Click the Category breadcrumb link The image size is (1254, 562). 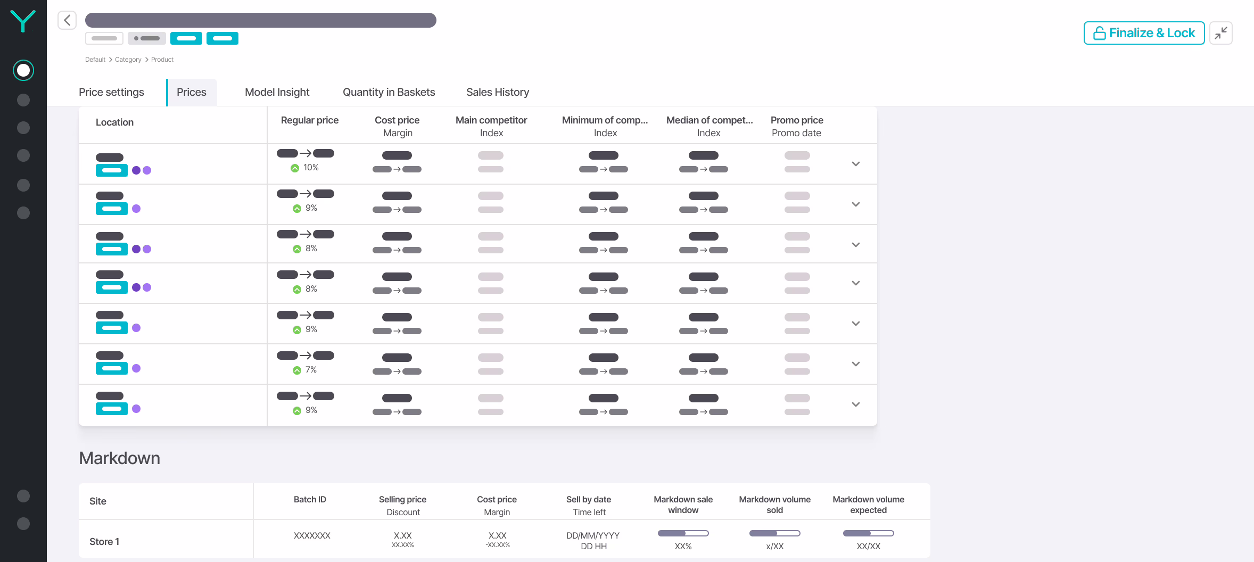[x=128, y=60]
